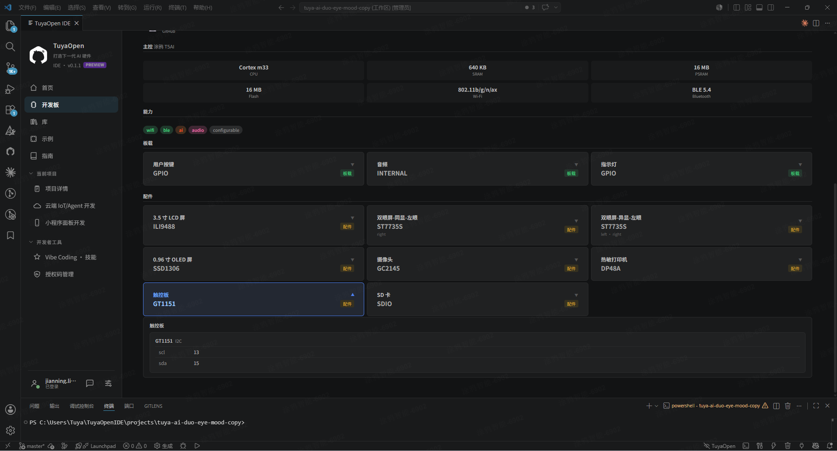
Task: Click the errors and warnings count
Action: (135, 446)
